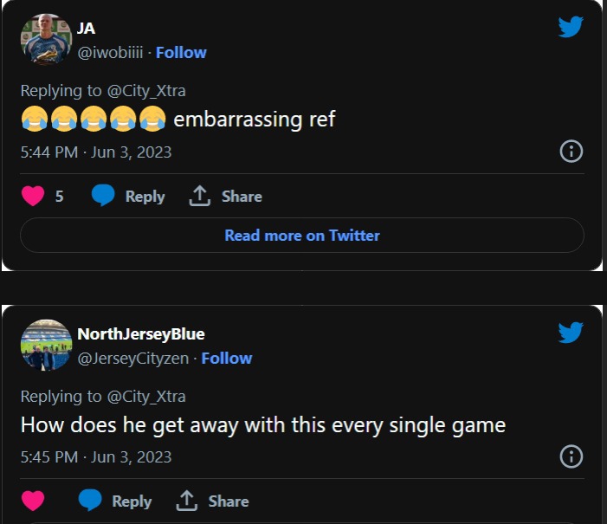Click share arrow icon on JA's tweet

(x=200, y=197)
